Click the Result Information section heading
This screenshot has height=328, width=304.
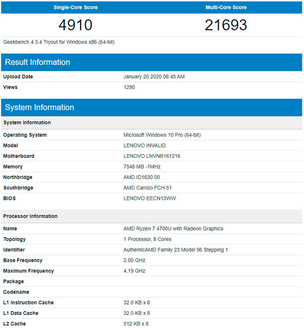click(x=37, y=62)
